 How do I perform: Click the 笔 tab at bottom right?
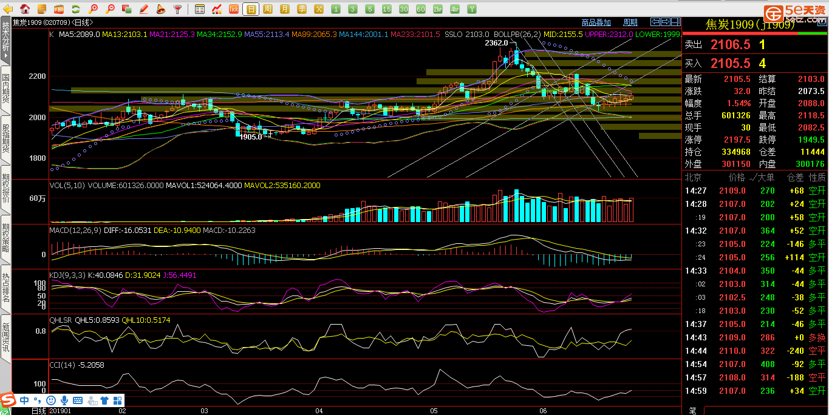point(693,411)
